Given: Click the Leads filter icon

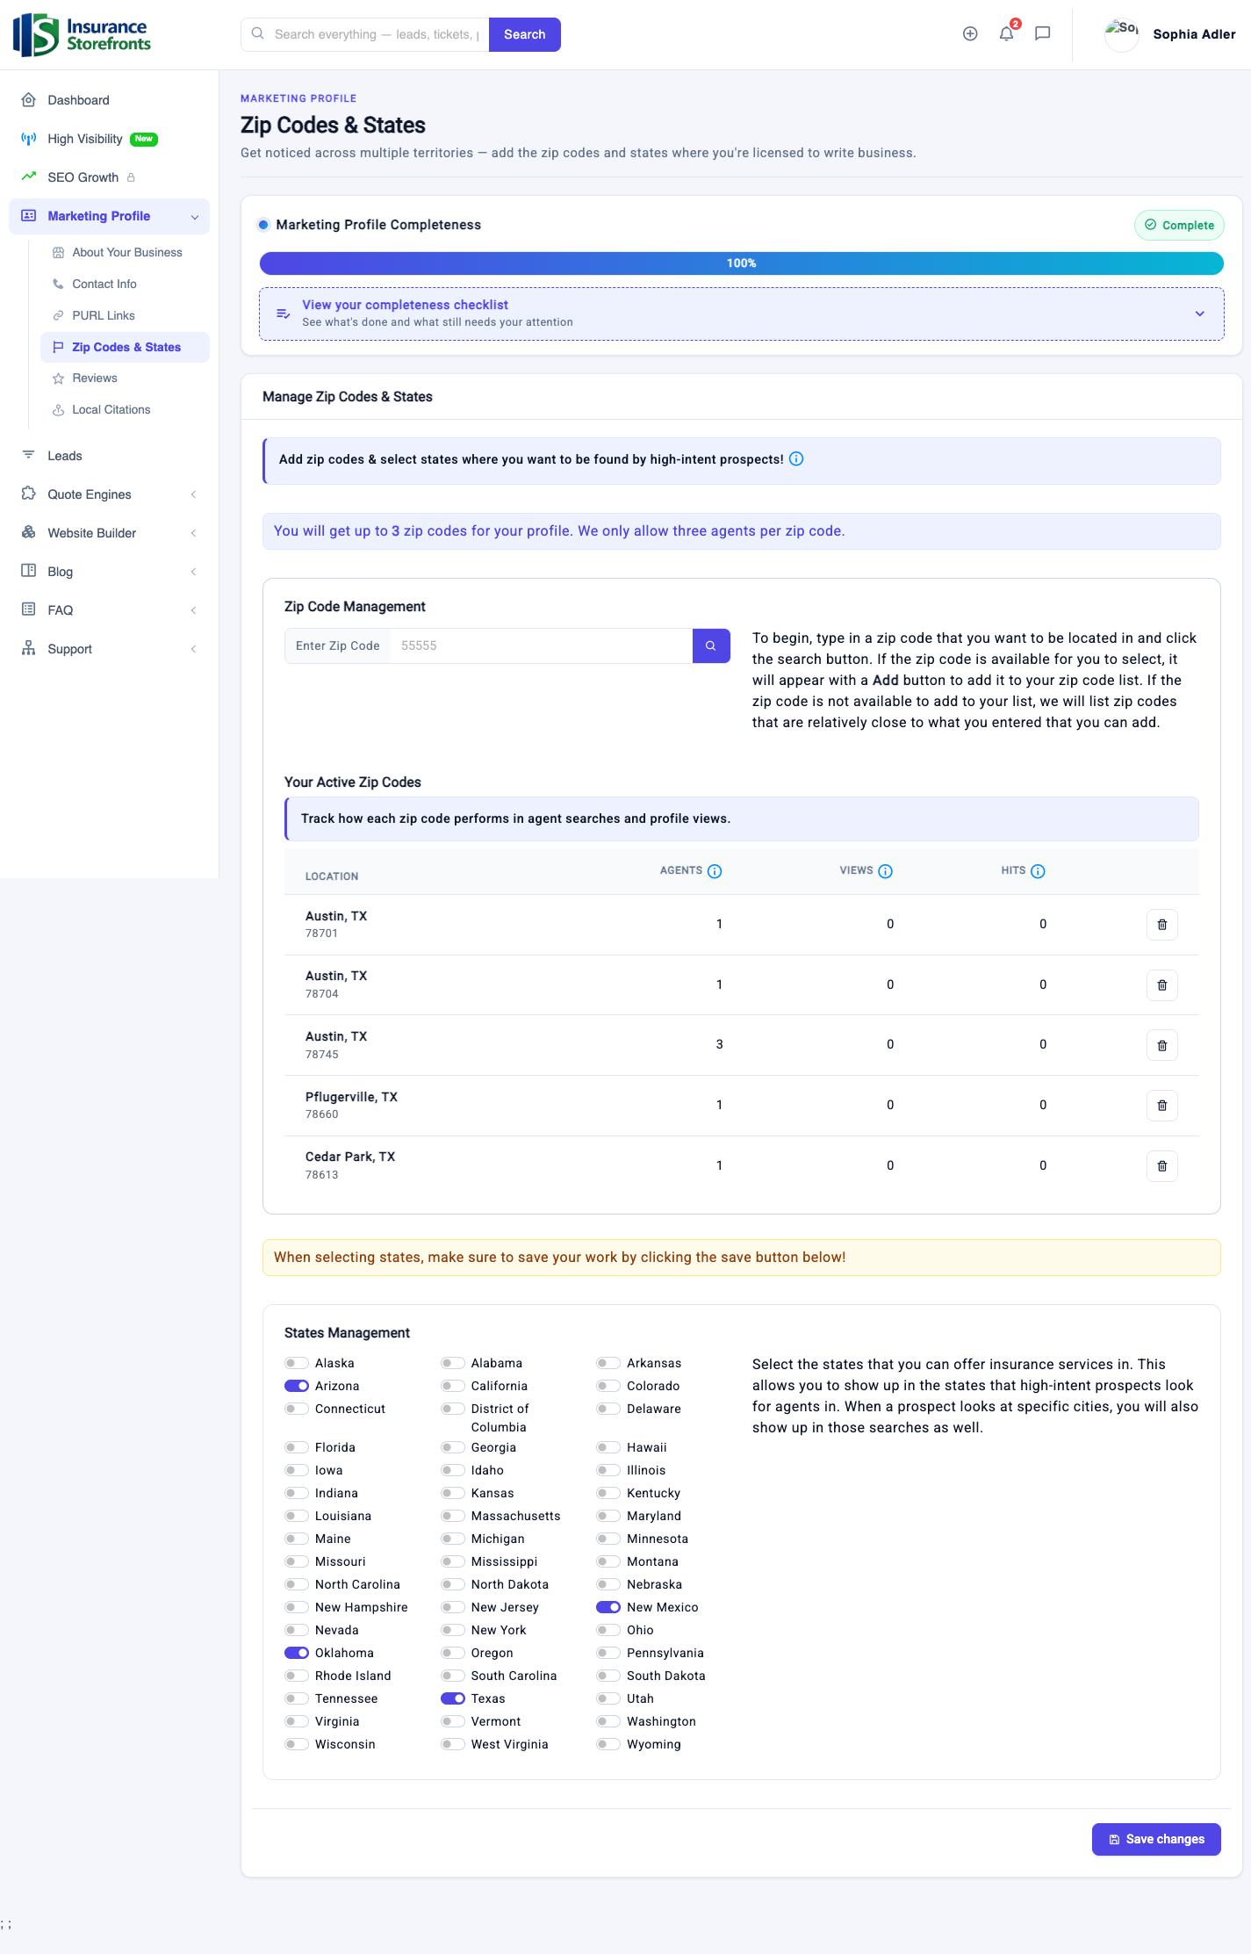Looking at the screenshot, I should pyautogui.click(x=29, y=456).
